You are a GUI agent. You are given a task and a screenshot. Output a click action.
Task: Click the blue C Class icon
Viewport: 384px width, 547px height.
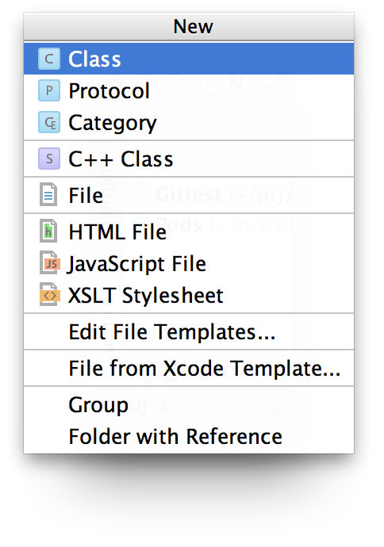pyautogui.click(x=49, y=59)
